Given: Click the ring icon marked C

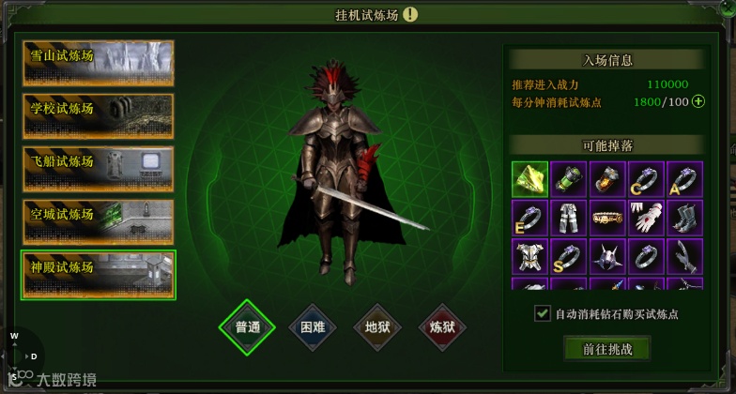Looking at the screenshot, I should tap(646, 179).
